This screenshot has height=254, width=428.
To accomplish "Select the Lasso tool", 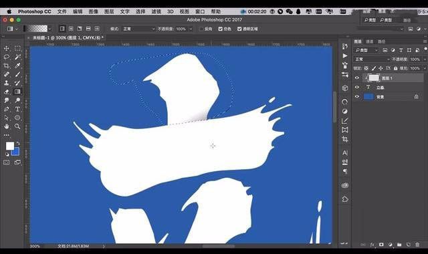I will click(6, 57).
